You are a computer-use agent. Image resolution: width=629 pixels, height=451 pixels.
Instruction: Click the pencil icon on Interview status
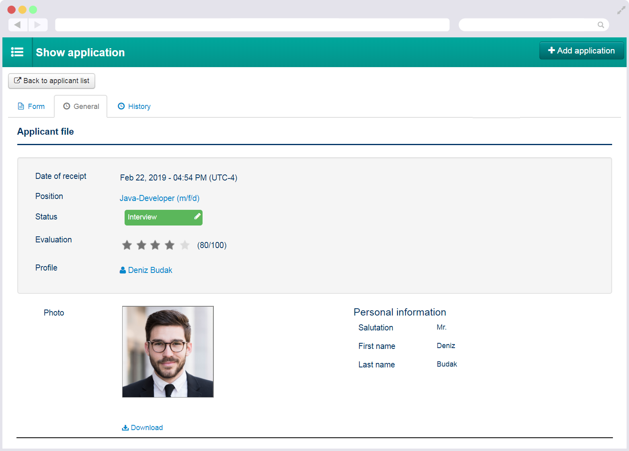(197, 217)
